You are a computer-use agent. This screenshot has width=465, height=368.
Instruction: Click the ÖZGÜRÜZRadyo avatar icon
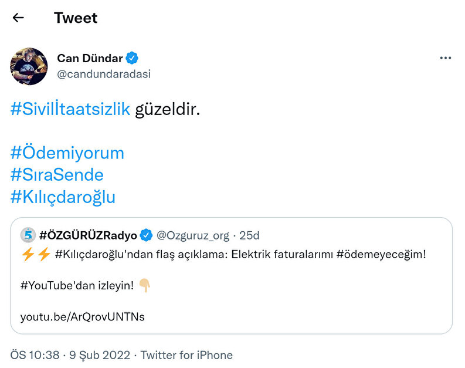point(28,235)
